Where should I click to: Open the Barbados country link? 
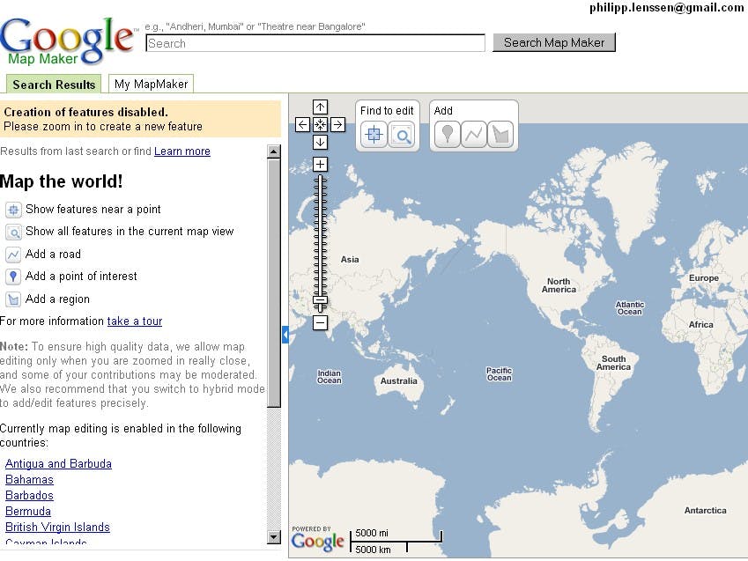[29, 495]
